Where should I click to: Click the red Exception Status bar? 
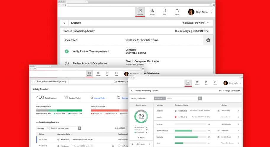click(109, 111)
